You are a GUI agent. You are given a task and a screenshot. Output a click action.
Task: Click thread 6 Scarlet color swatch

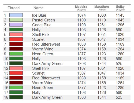tap(16, 39)
